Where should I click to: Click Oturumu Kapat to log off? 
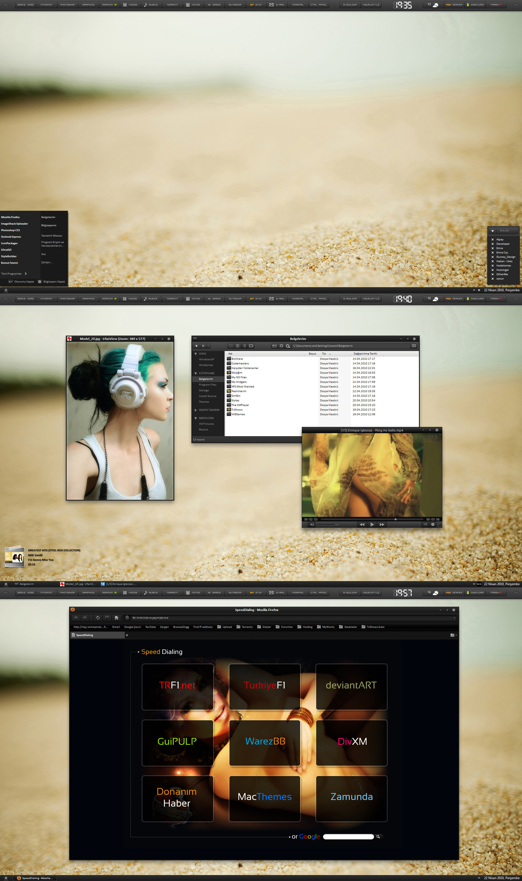pyautogui.click(x=21, y=282)
